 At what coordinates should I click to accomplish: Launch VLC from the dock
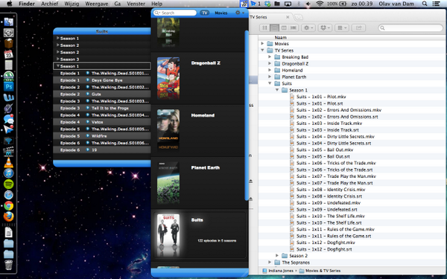click(x=8, y=162)
